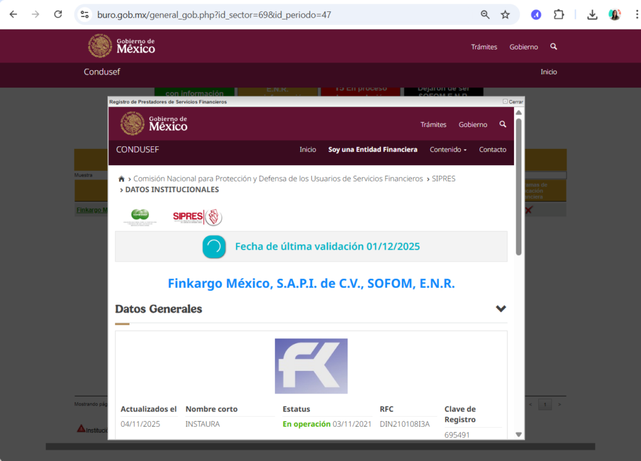Click the site information icon in the address bar
This screenshot has width=641, height=461.
(x=85, y=14)
